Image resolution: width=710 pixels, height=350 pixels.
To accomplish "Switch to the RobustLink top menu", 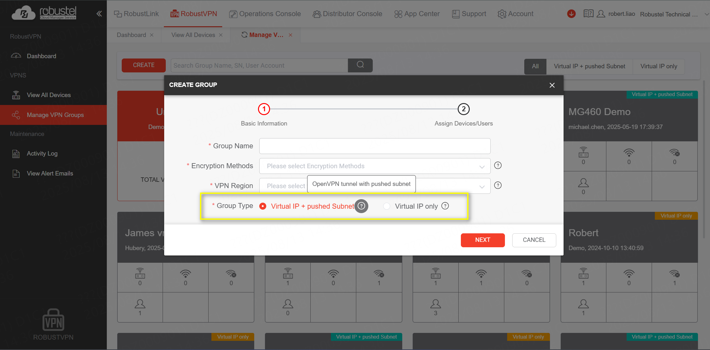I will tap(136, 14).
